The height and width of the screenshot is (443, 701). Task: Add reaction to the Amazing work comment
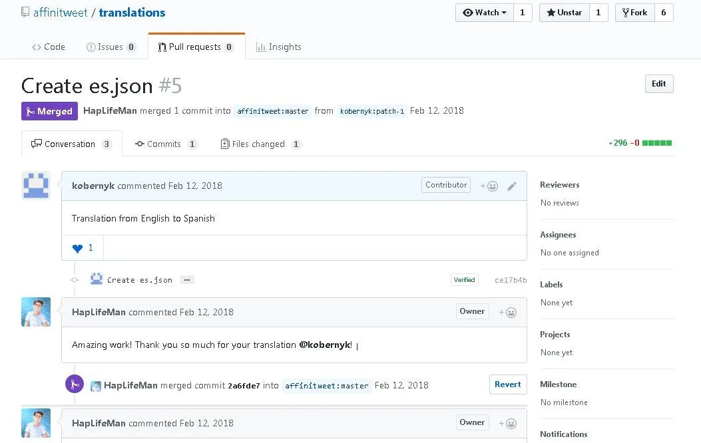click(x=508, y=313)
